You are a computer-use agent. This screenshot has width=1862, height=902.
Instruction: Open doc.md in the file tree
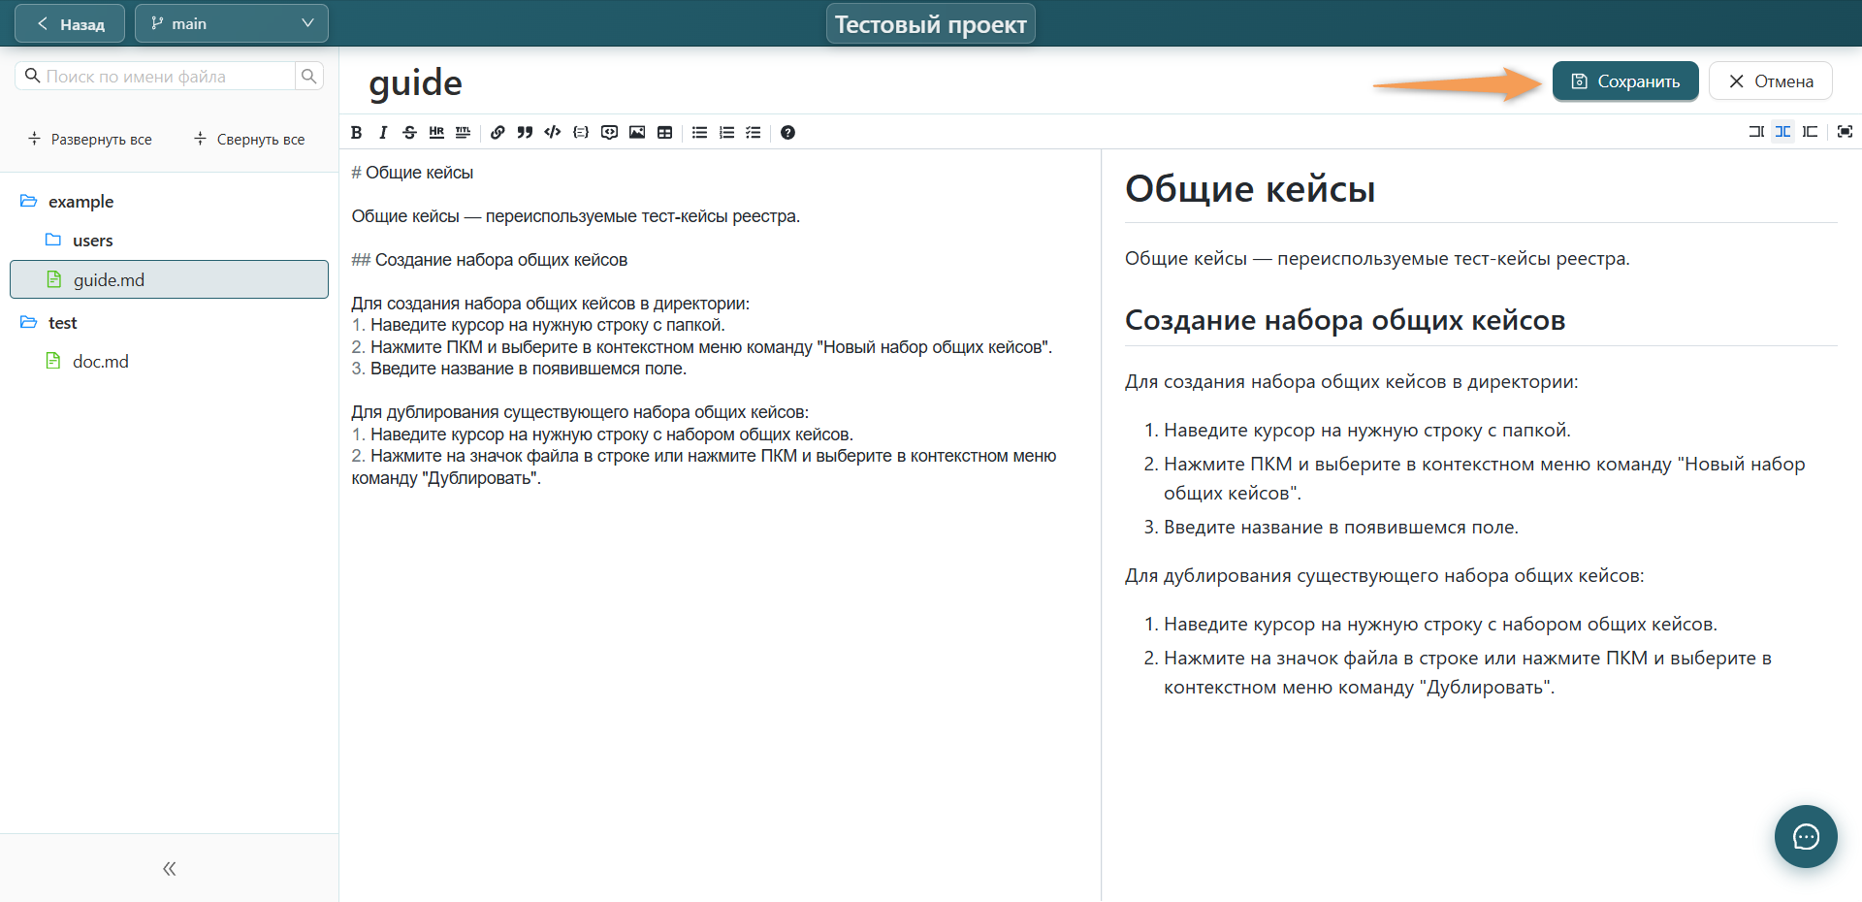click(x=101, y=362)
